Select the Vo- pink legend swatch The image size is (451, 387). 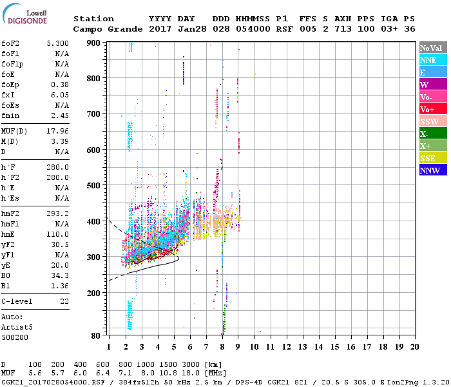click(432, 97)
